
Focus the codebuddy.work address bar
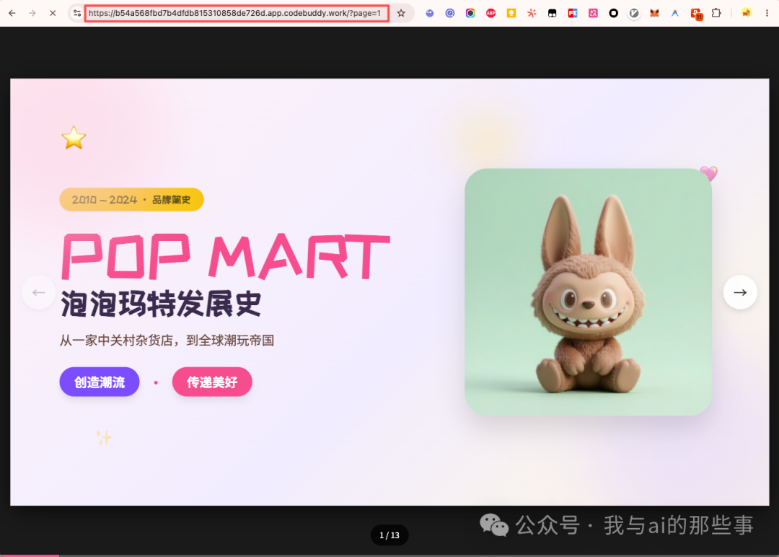tap(237, 13)
